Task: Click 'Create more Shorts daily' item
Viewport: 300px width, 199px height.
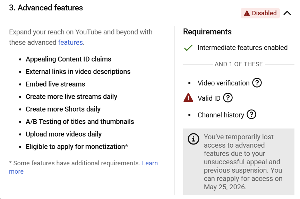Action: [x=63, y=109]
